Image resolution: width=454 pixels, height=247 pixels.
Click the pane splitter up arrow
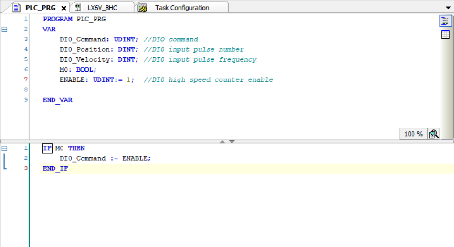[x=222, y=142]
